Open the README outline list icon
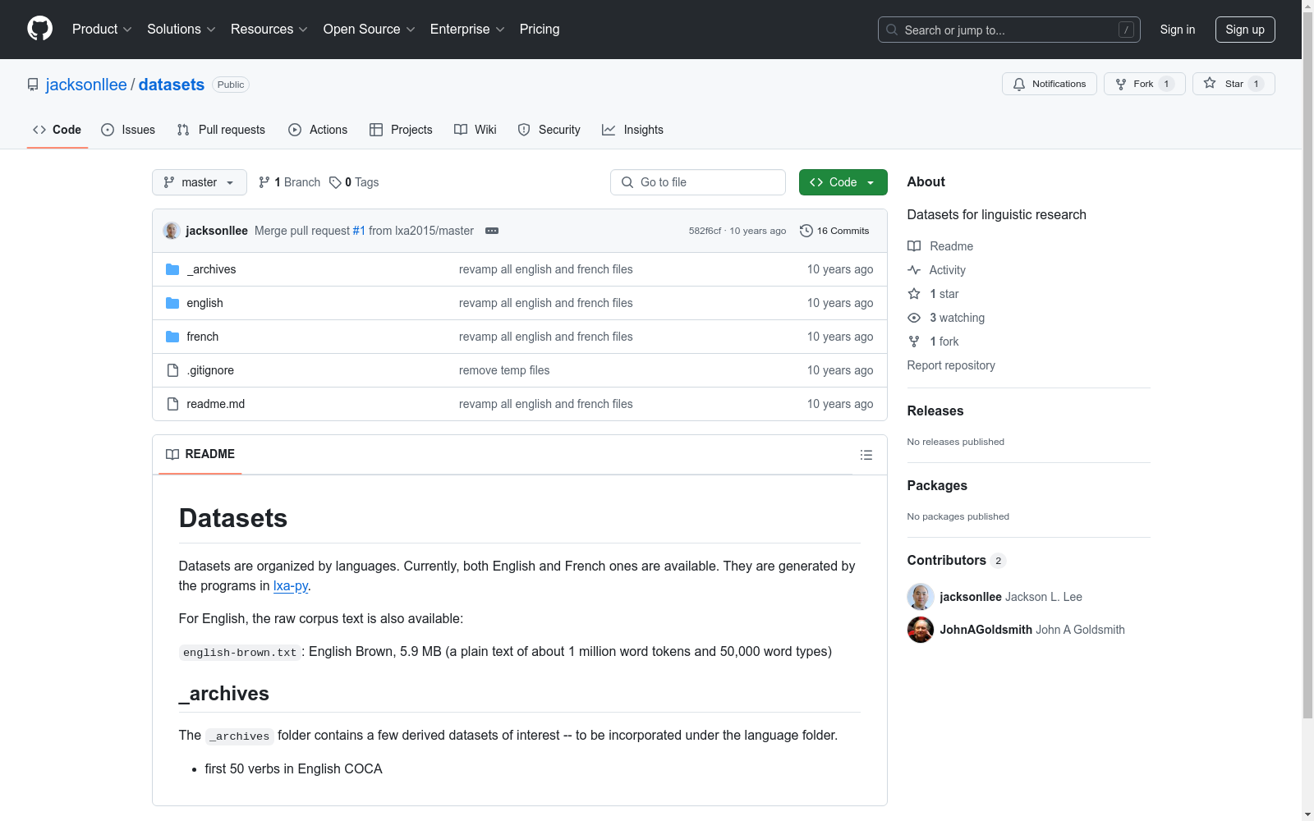The width and height of the screenshot is (1314, 821). [x=866, y=455]
